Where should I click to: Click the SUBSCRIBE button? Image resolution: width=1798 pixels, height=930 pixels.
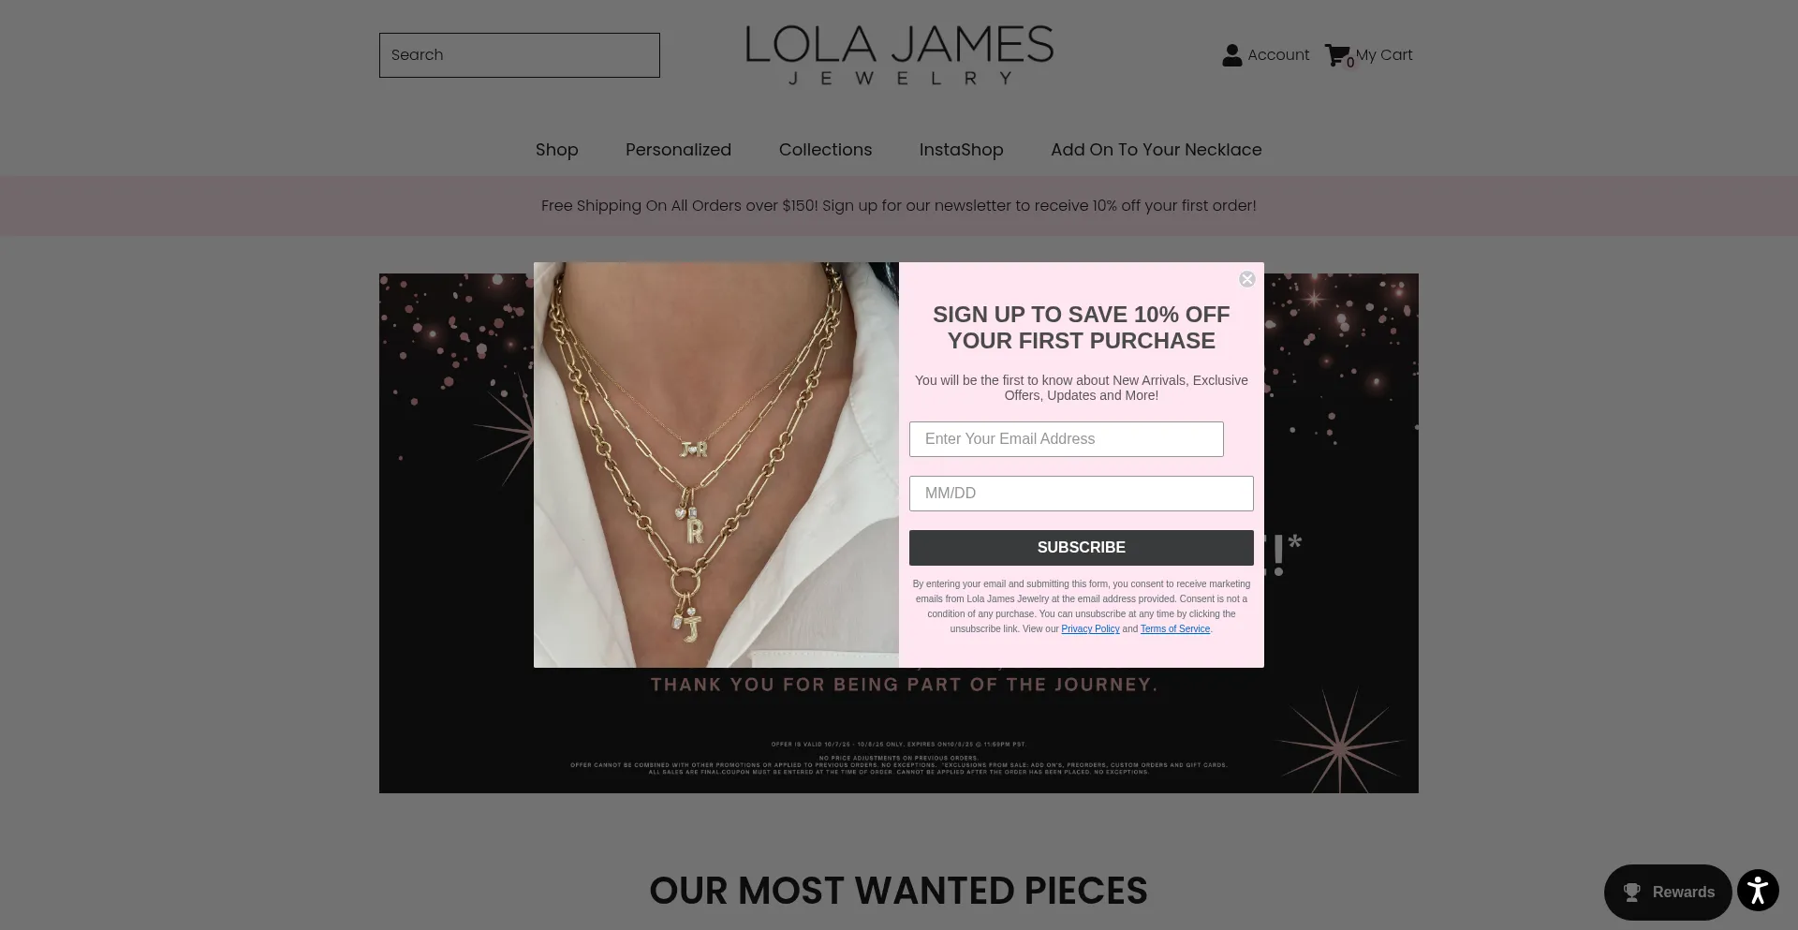coord(1081,548)
